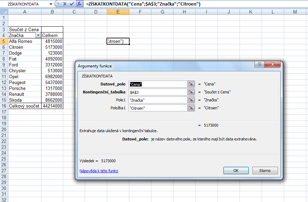
Task: Click in the Položka1 input field
Action: (158, 108)
